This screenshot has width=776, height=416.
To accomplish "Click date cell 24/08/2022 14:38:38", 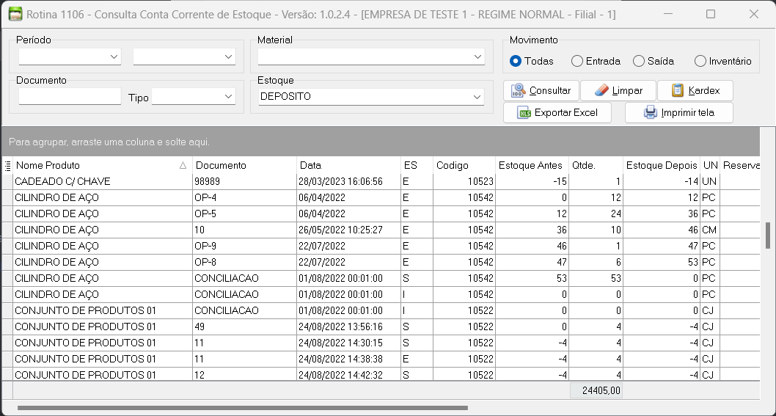I will (348, 359).
